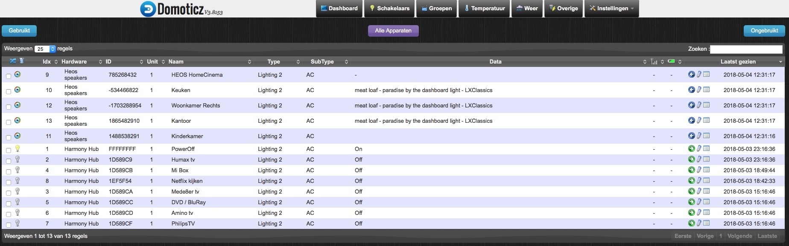Go to the Temperatuur tab

(x=484, y=9)
